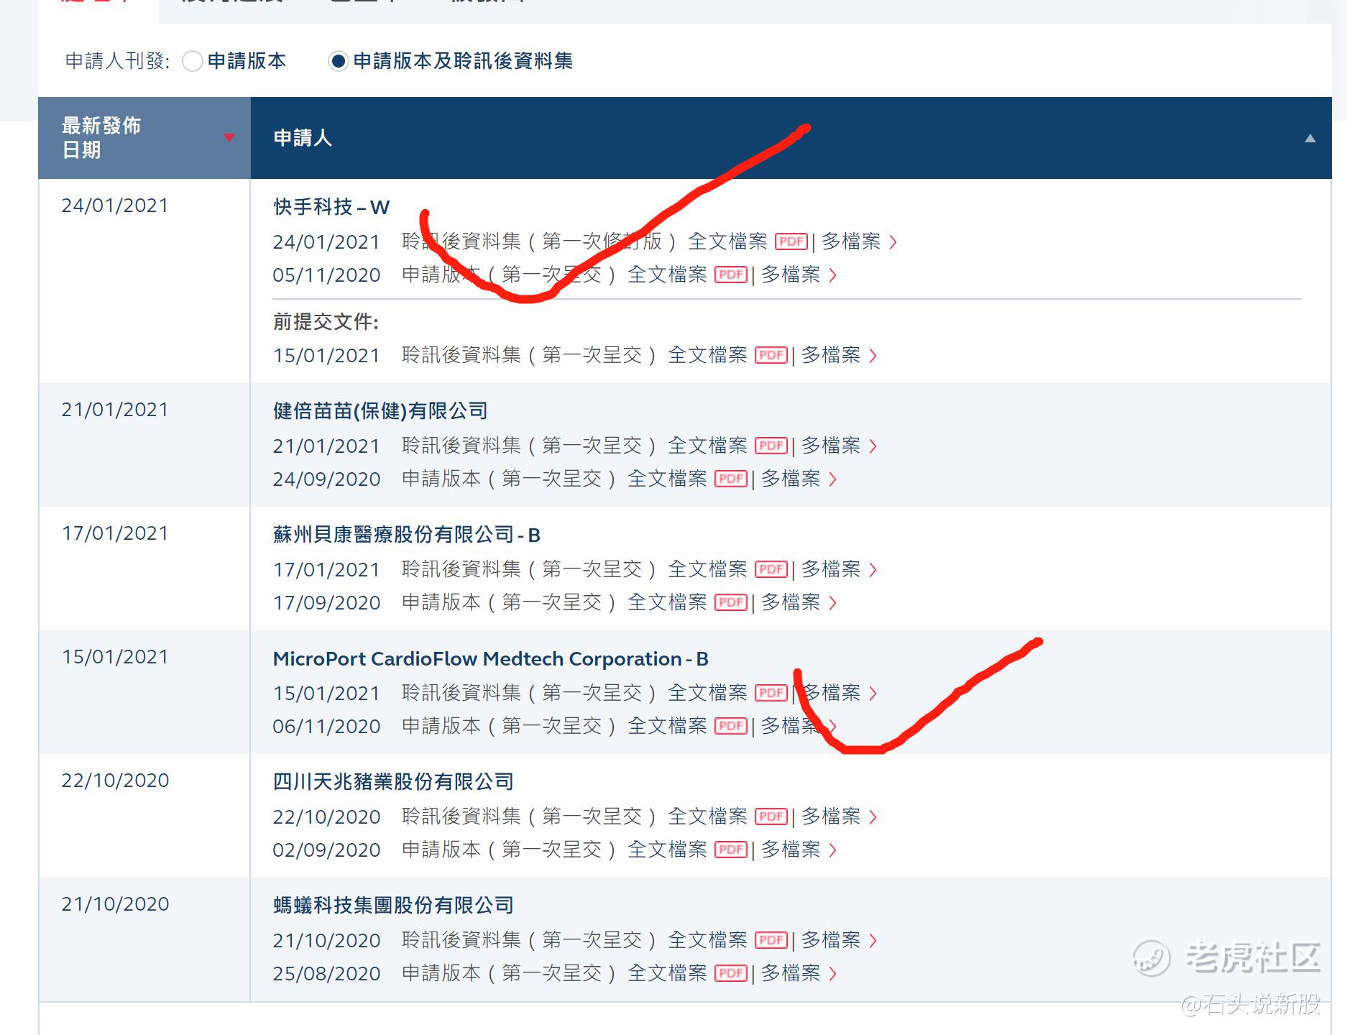Open PDF icon for 蘇州貝康醫療 17/01/2021 filing
Viewport: 1347px width, 1035px height.
[771, 569]
